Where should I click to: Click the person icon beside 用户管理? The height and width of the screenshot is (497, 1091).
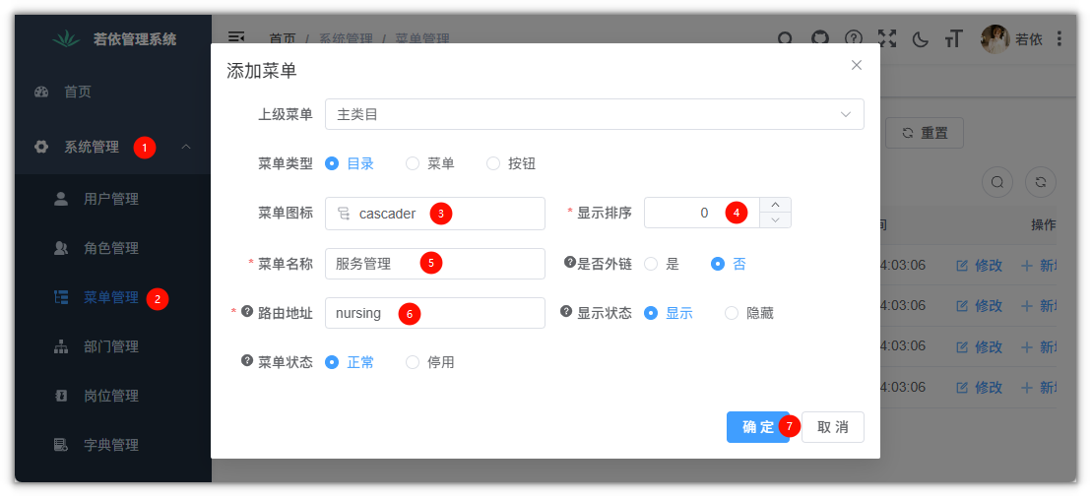point(61,199)
